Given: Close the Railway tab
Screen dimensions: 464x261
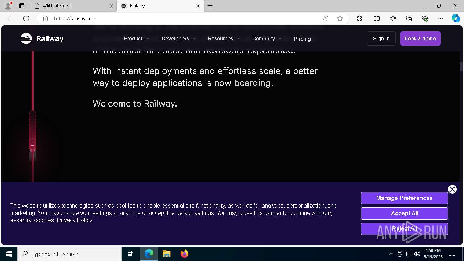Looking at the screenshot, I should 198,6.
